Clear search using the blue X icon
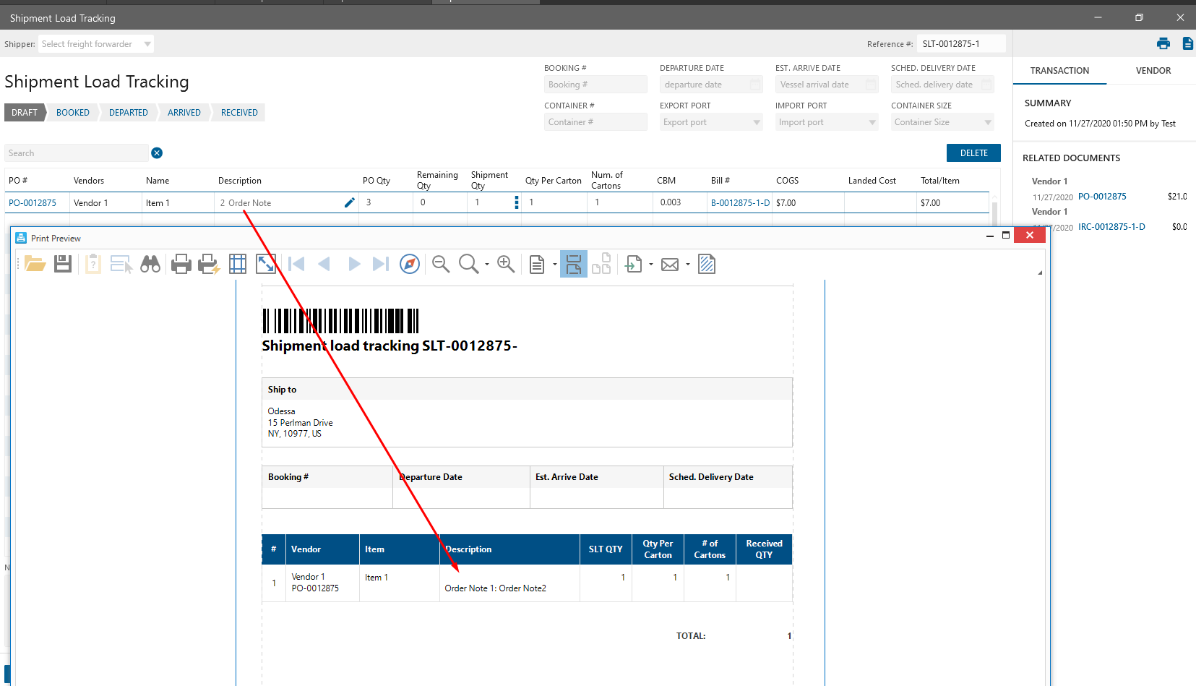 [x=157, y=153]
